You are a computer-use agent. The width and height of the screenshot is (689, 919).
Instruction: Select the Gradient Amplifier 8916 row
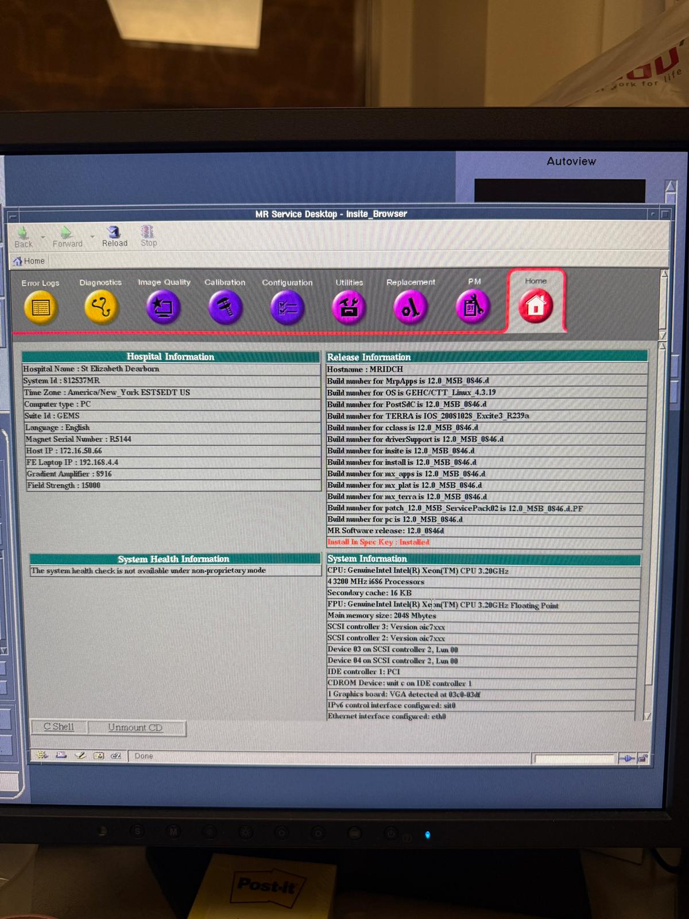click(173, 474)
